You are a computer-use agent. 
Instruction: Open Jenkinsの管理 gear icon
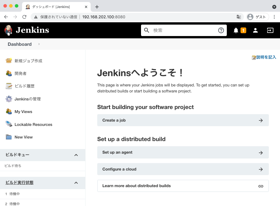pos(9,99)
